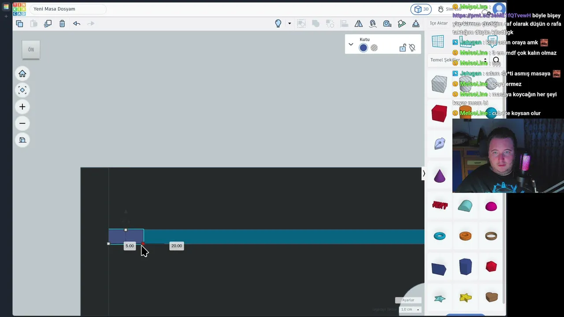Image resolution: width=564 pixels, height=317 pixels.
Task: Select the purple box on the workplane
Action: click(x=126, y=237)
